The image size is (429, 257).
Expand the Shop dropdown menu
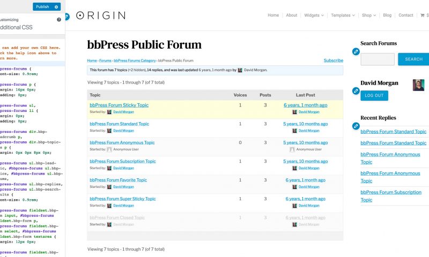pos(369,16)
